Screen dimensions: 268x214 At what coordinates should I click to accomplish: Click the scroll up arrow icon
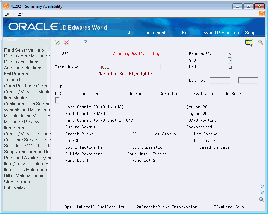pos(261,186)
